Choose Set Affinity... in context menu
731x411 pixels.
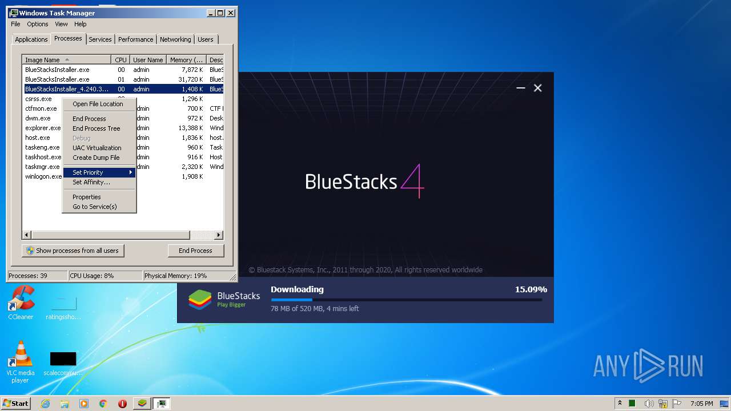click(99, 182)
